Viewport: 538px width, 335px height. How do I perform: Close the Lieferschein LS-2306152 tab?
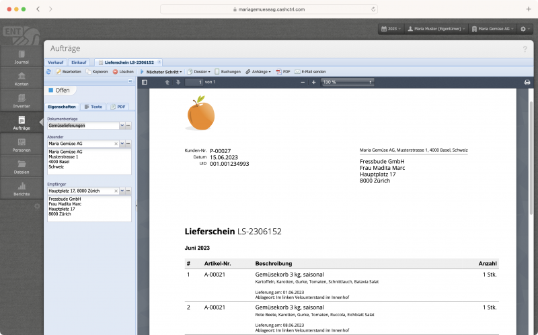[159, 62]
